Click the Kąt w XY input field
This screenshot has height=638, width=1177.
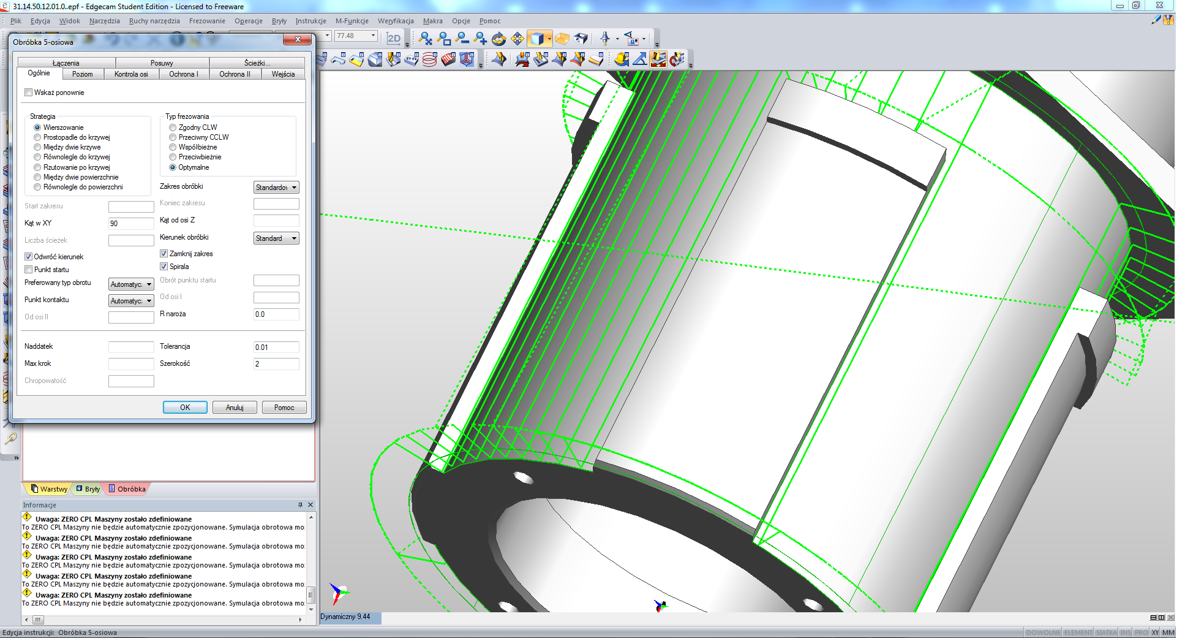click(131, 224)
